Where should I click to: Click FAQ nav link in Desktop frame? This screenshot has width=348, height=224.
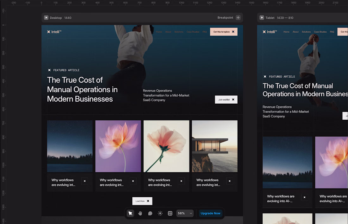tap(205, 32)
